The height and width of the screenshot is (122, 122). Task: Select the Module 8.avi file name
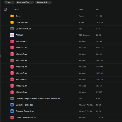(22, 86)
